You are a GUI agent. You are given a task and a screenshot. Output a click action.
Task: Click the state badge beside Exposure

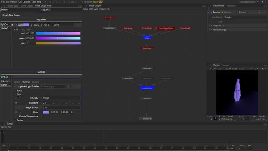click(16, 103)
